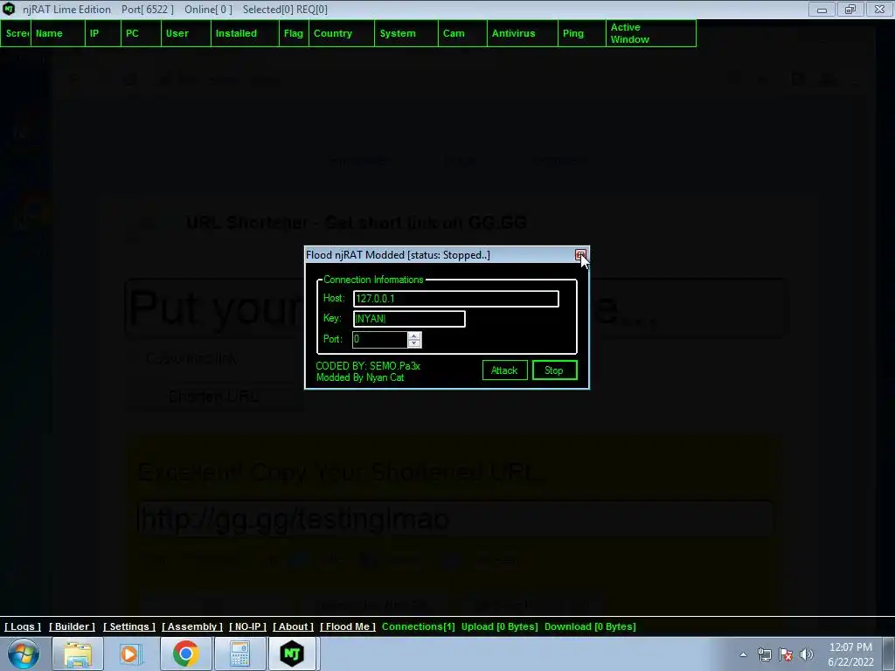Sort by the User column header

pos(186,33)
